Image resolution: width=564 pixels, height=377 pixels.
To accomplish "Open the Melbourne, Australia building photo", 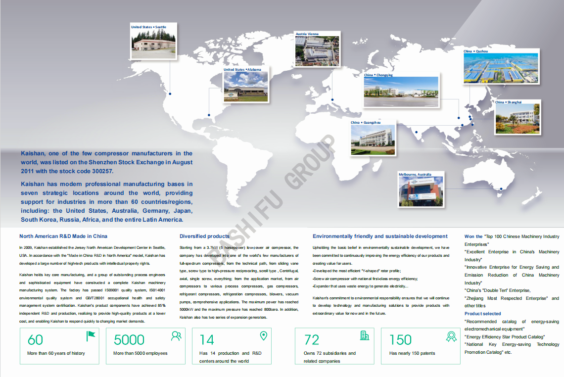I will coord(421,191).
